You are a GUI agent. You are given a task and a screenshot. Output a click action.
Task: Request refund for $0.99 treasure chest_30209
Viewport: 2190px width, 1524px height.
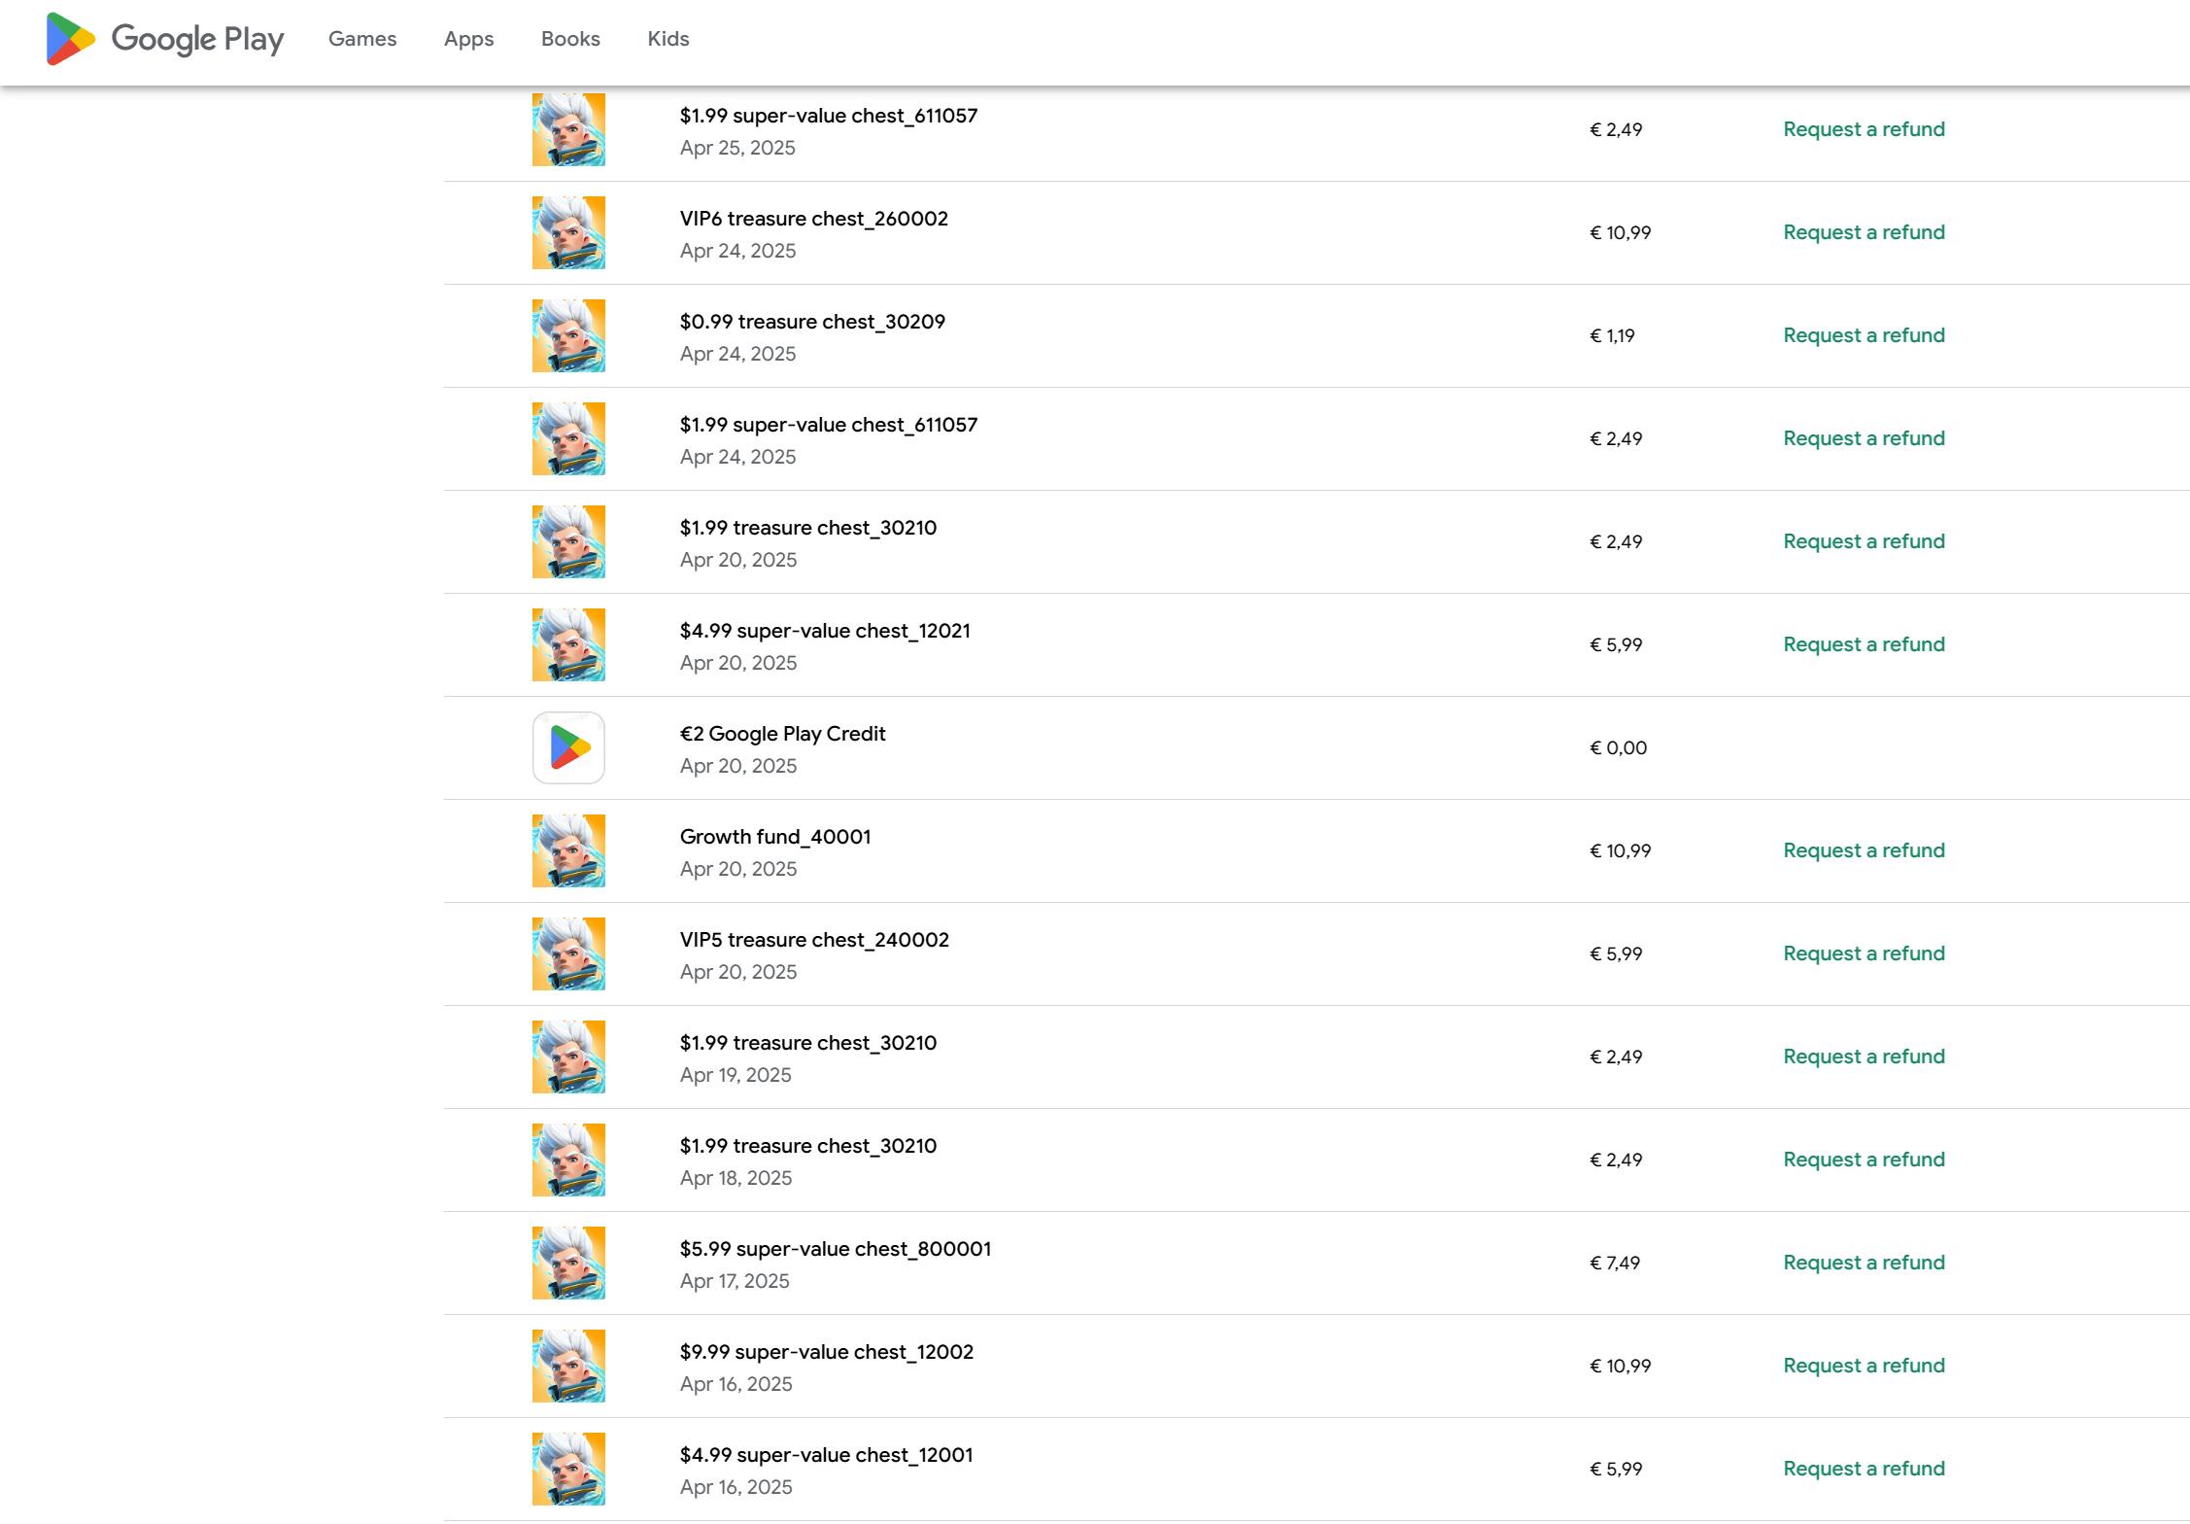point(1864,335)
